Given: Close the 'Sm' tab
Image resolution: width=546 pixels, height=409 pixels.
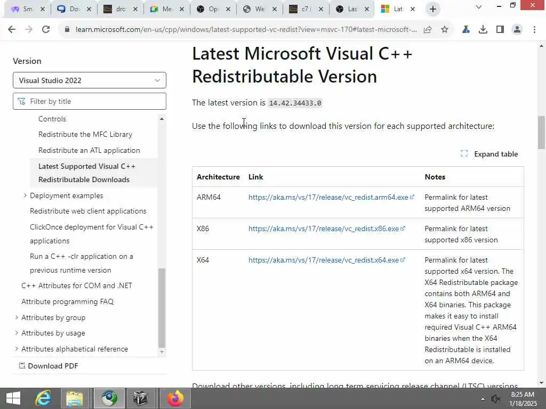Looking at the screenshot, I should [x=43, y=9].
